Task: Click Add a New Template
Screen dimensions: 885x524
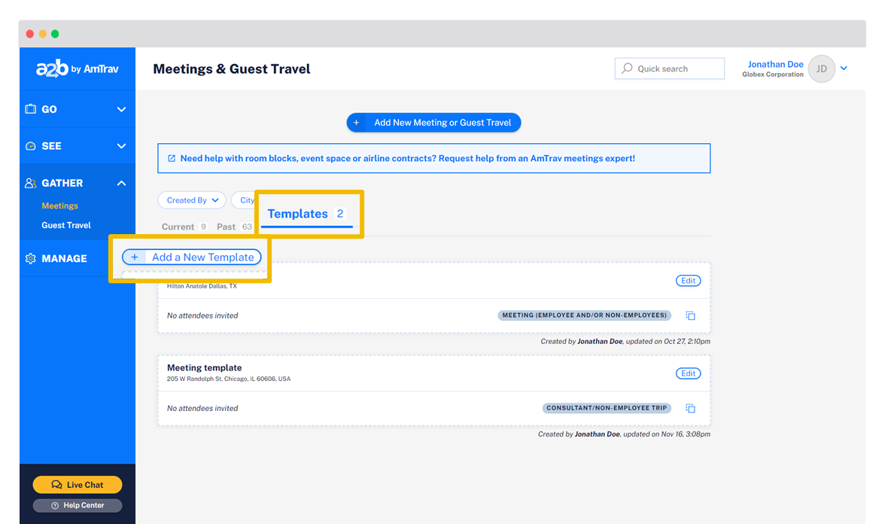Action: tap(191, 257)
